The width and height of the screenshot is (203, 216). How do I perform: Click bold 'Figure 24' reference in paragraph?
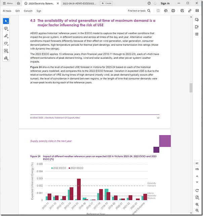click(x=36, y=67)
